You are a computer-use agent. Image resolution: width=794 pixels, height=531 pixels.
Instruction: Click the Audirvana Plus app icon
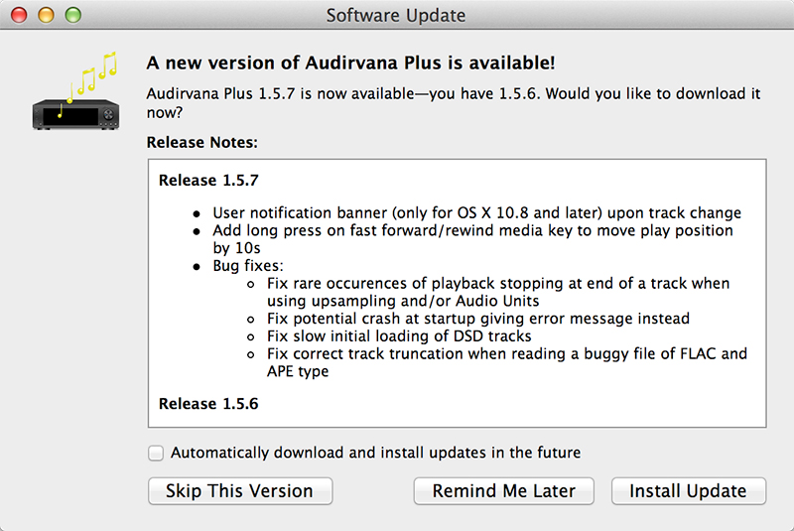tap(76, 91)
